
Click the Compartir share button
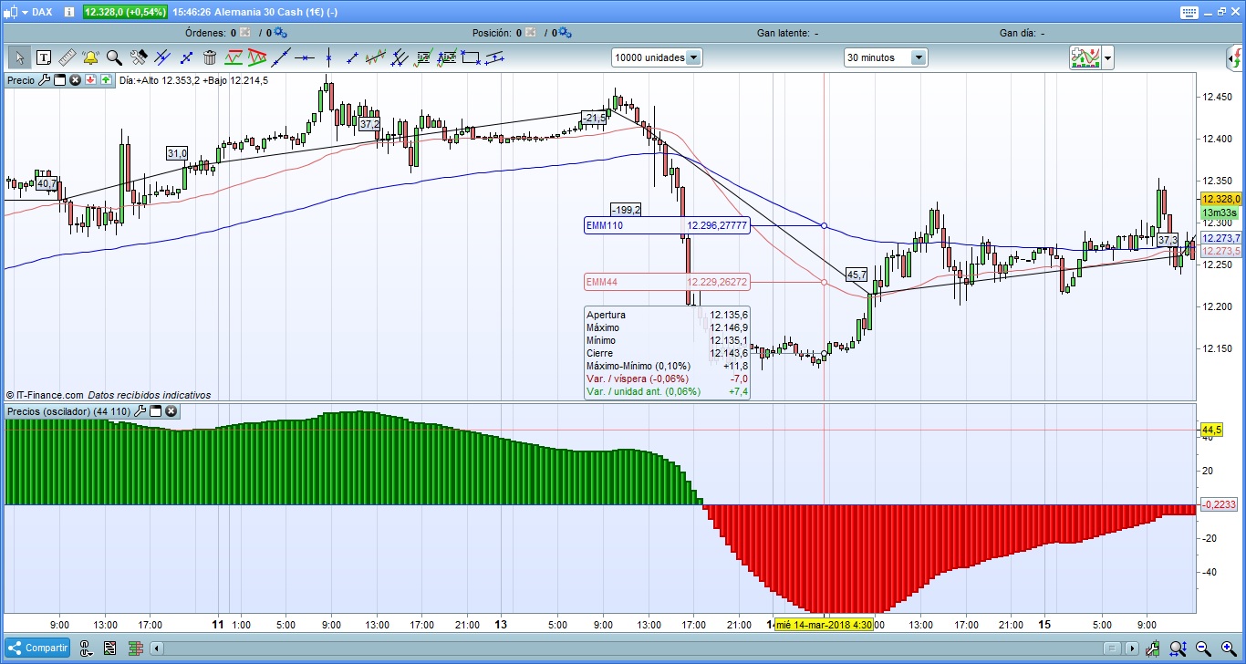(x=37, y=648)
